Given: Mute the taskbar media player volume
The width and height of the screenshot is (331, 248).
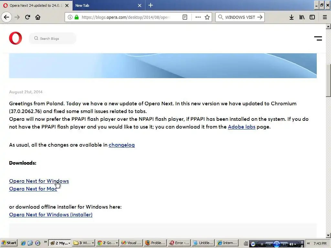Looking at the screenshot, I should [292, 244].
